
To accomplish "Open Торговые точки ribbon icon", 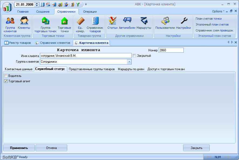I will point(64,25).
